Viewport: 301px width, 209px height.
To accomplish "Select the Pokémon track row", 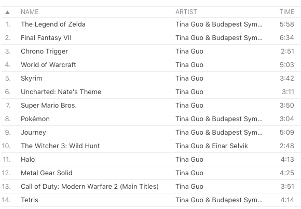I will point(151,119).
